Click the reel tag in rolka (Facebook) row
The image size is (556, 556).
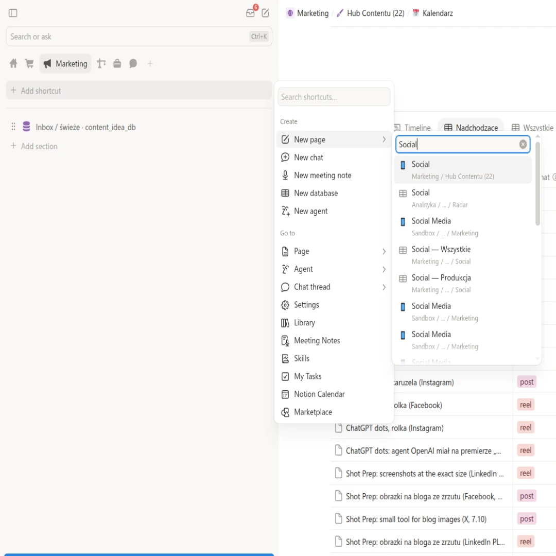click(x=526, y=405)
